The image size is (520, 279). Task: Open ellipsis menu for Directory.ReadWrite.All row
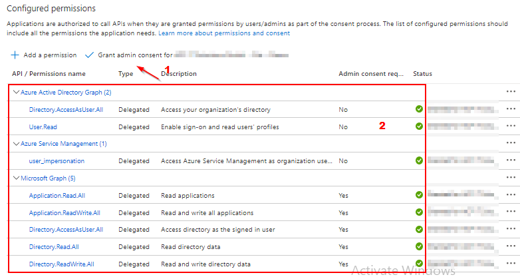[511, 264]
